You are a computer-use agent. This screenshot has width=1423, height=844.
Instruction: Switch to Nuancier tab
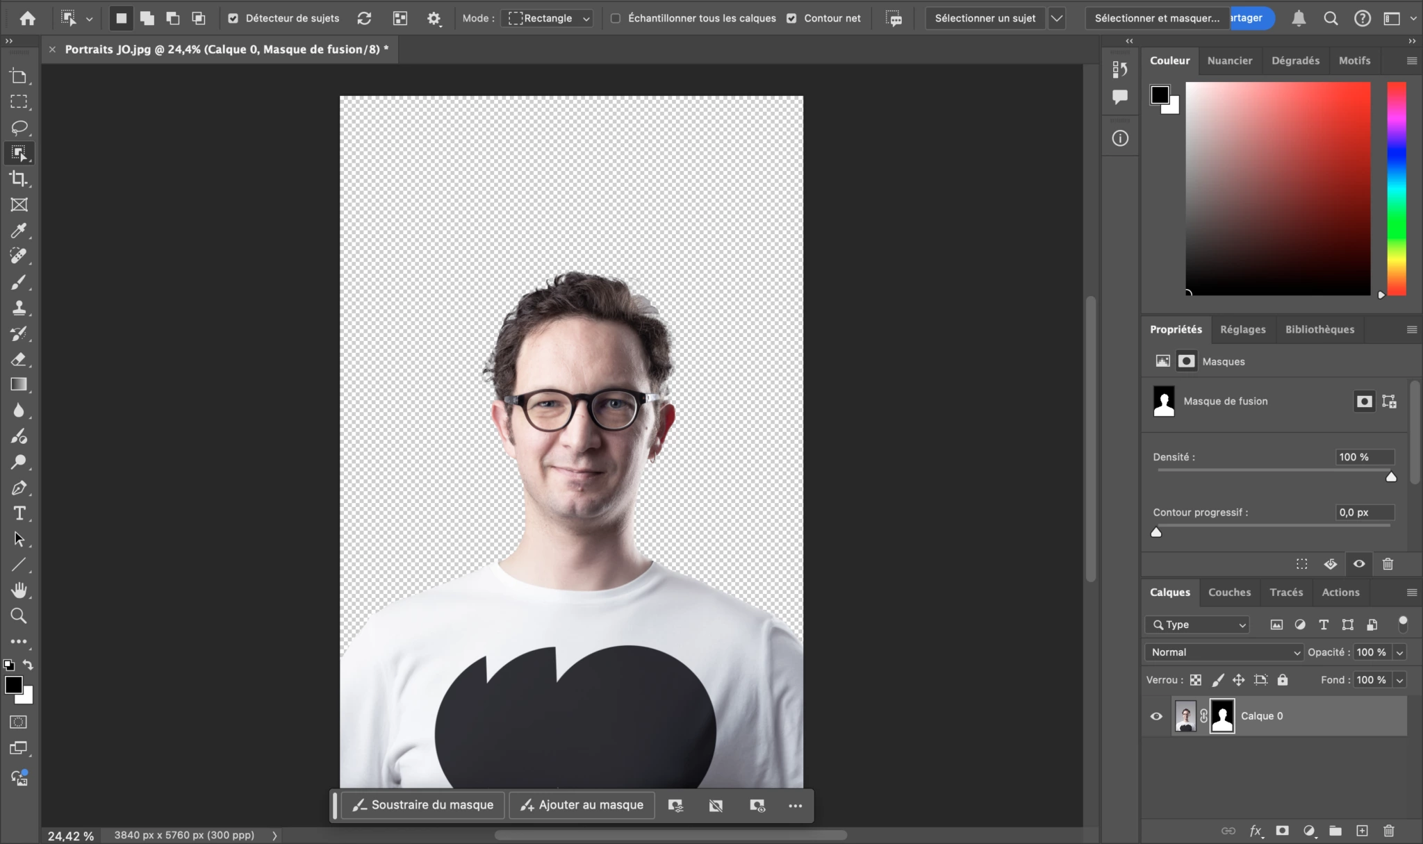[x=1229, y=60]
